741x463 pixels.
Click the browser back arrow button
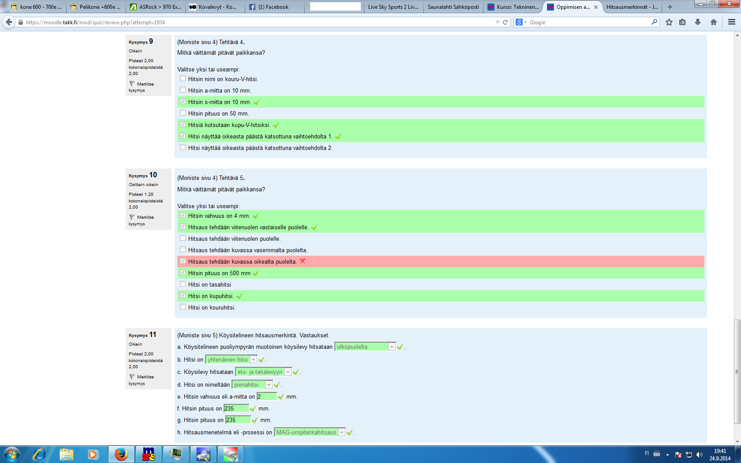(9, 22)
